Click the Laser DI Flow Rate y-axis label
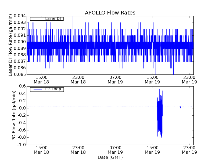This screenshot has width=215, height=161. [x=11, y=45]
